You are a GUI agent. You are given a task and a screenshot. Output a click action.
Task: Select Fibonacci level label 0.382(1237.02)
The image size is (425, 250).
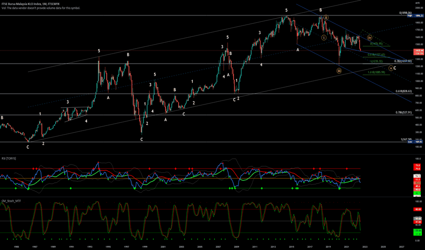[403, 61]
